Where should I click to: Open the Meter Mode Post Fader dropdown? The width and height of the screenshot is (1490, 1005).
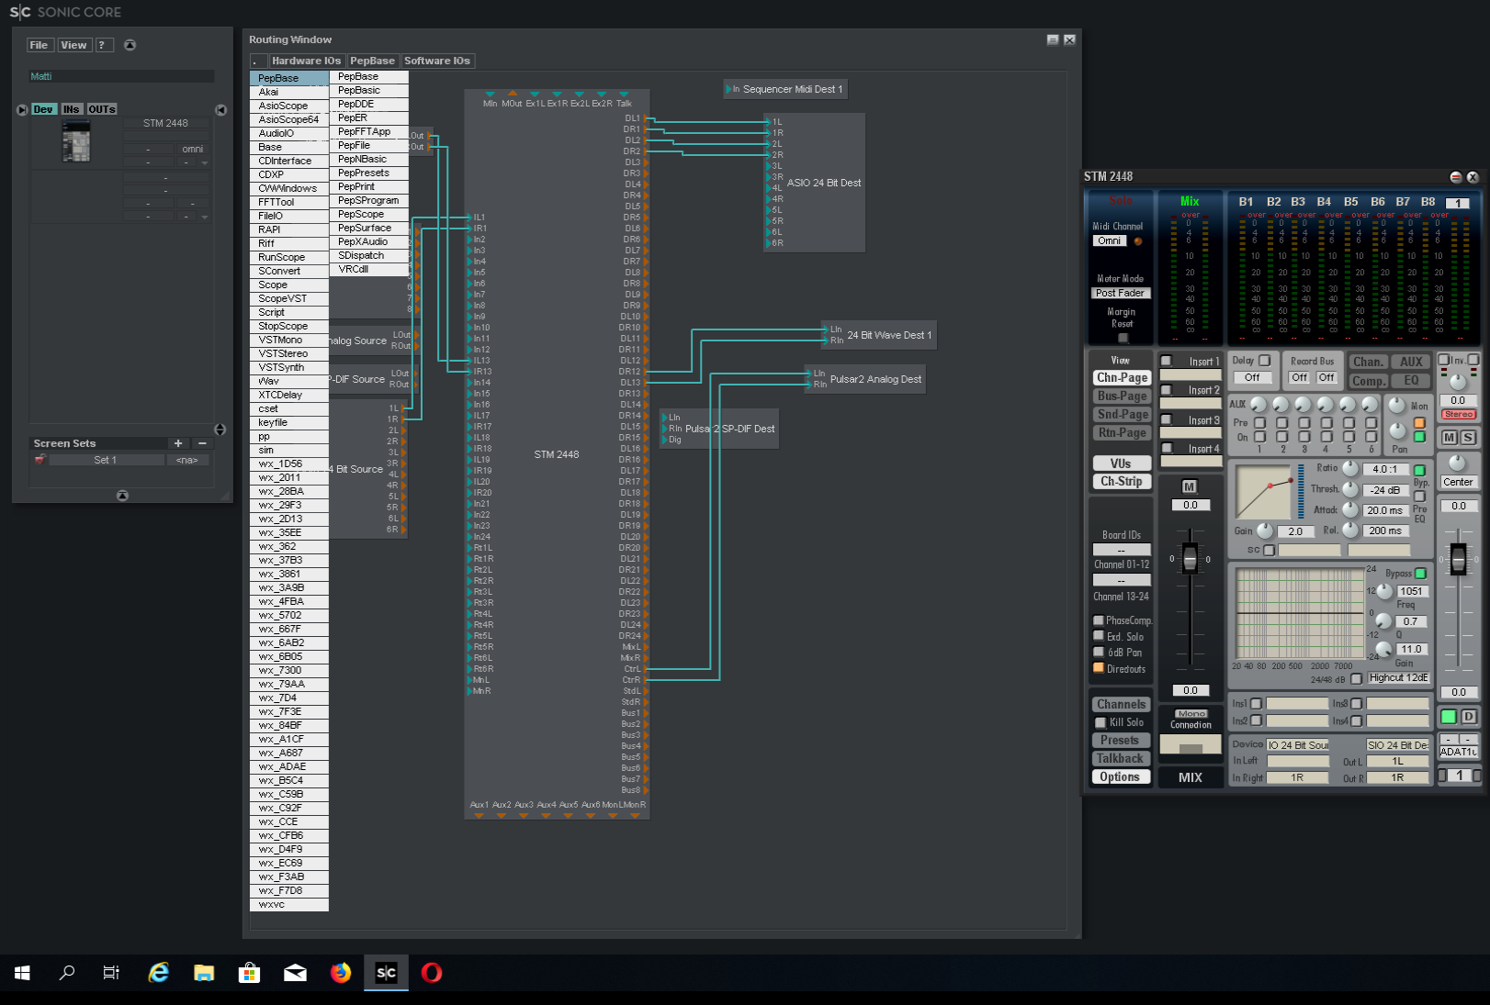point(1121,294)
